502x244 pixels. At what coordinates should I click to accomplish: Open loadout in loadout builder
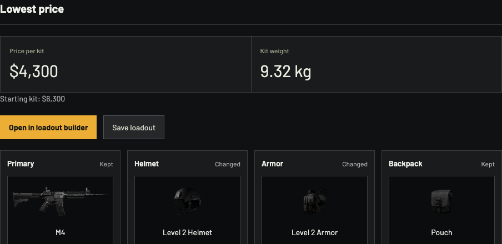48,128
